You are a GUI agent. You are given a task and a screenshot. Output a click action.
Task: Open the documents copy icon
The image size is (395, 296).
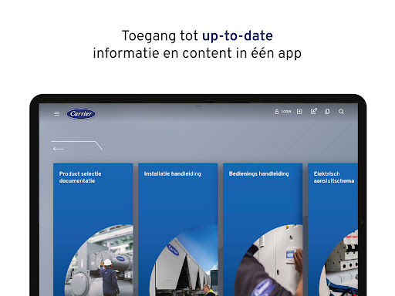pos(327,112)
